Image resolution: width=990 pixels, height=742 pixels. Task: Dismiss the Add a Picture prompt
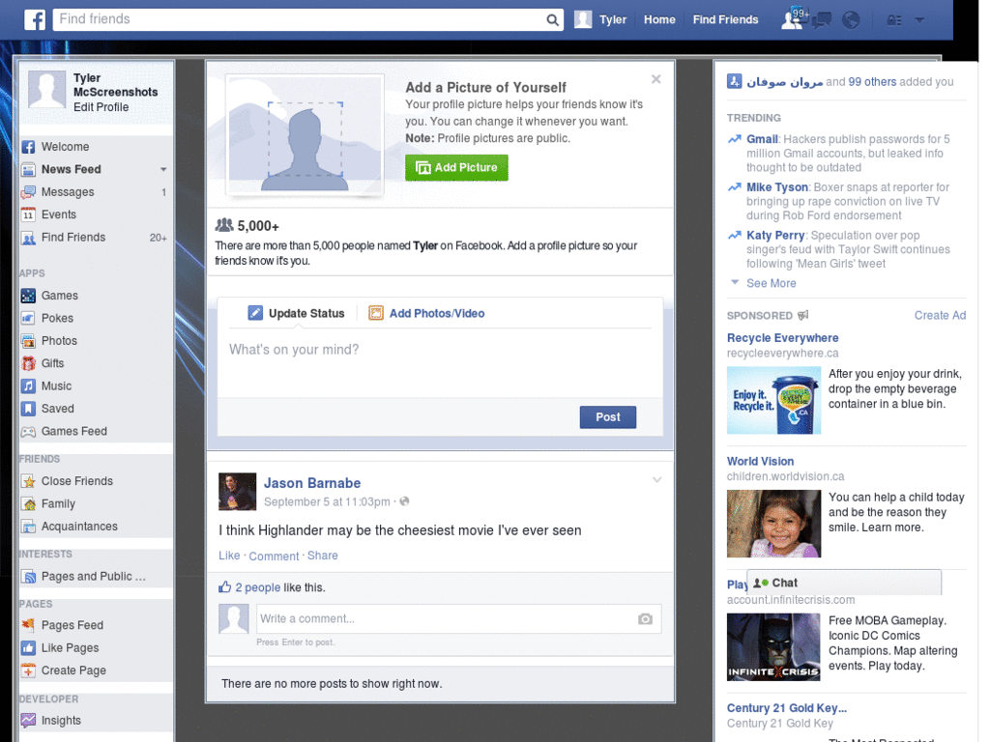click(x=656, y=79)
